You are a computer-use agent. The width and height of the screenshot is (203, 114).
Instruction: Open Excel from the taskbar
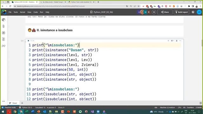click(x=27, y=112)
